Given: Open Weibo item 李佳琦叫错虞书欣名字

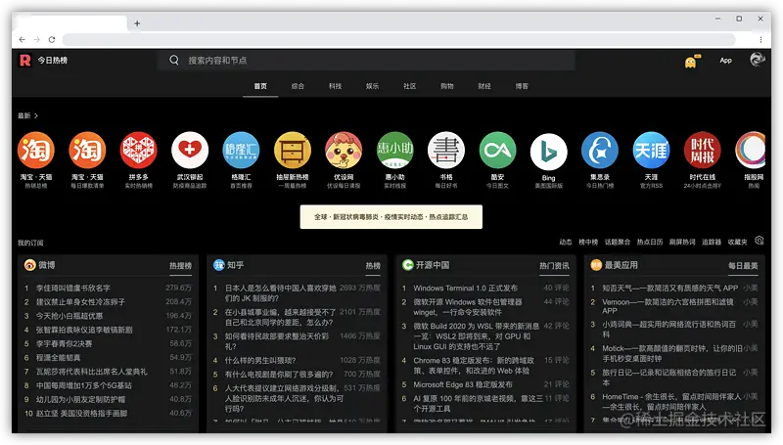Looking at the screenshot, I should click(x=72, y=289).
